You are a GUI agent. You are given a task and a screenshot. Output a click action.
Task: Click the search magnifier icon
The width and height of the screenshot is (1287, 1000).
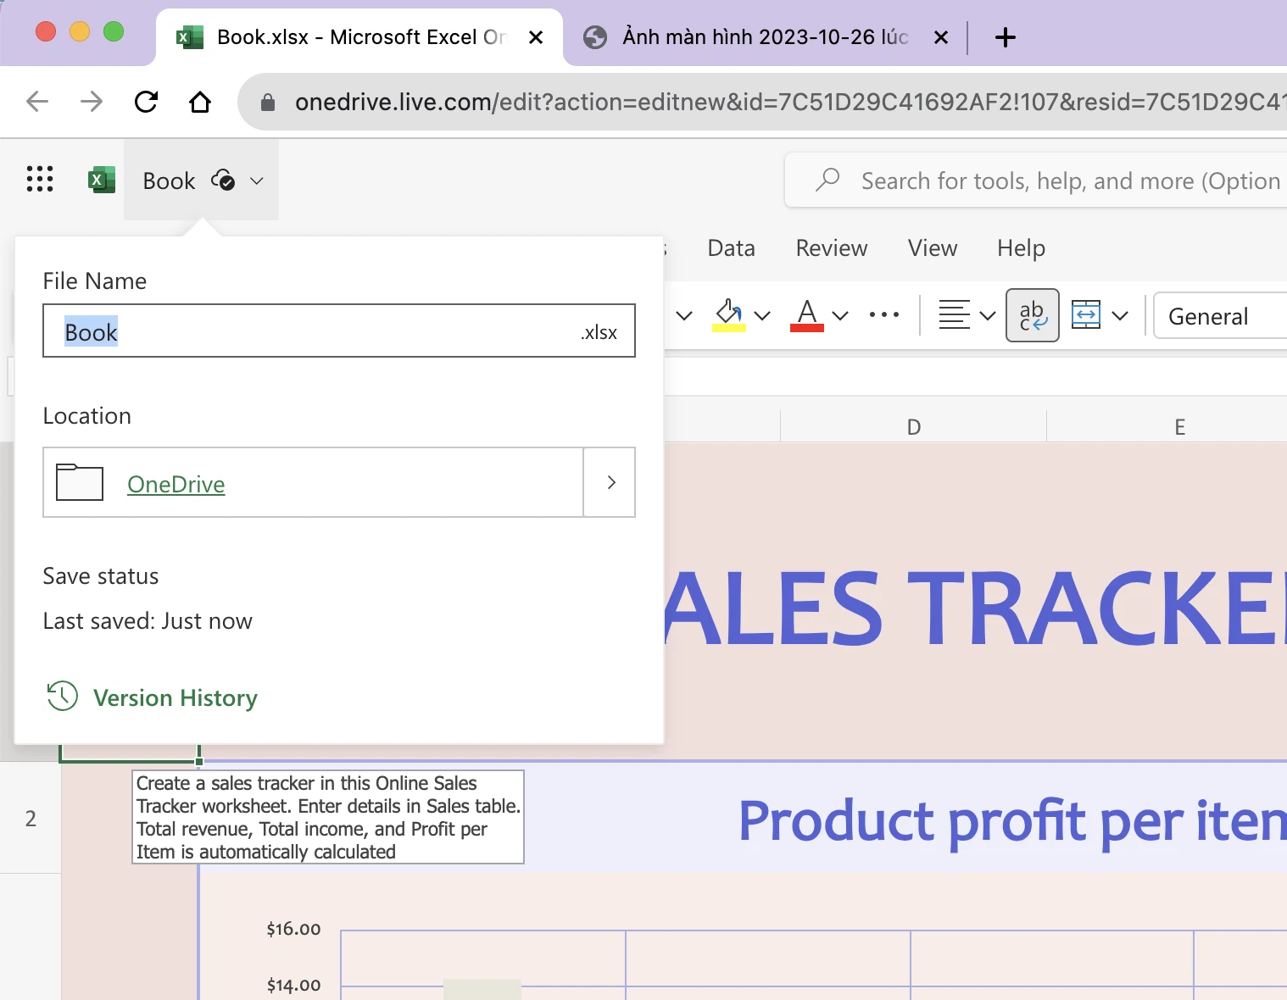pos(827,180)
